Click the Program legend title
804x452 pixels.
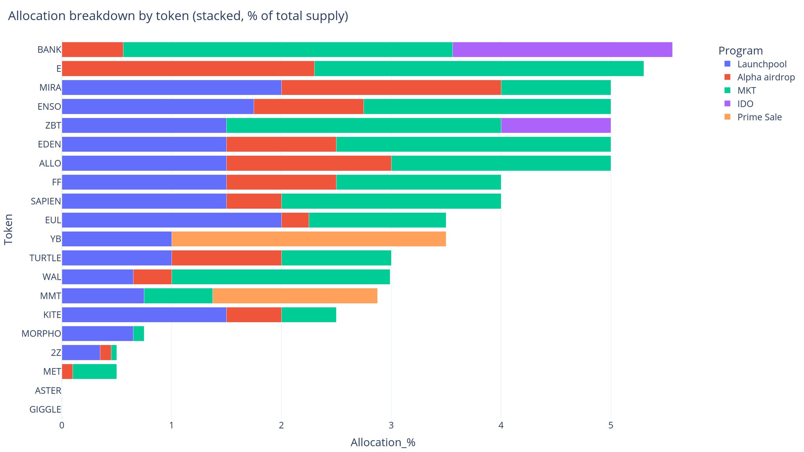[x=740, y=51]
